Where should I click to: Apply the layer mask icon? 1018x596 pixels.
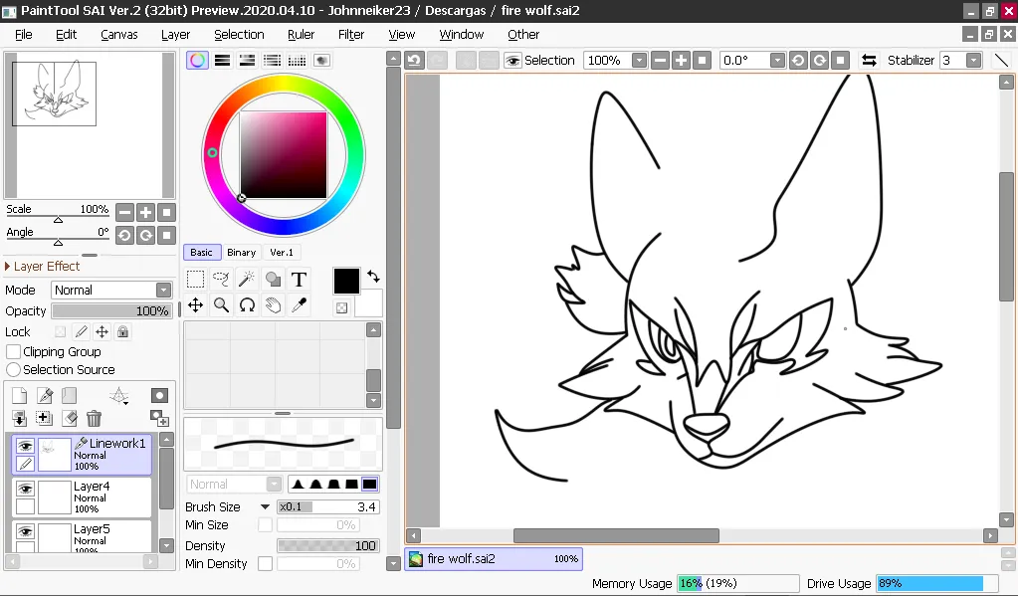pos(159,418)
